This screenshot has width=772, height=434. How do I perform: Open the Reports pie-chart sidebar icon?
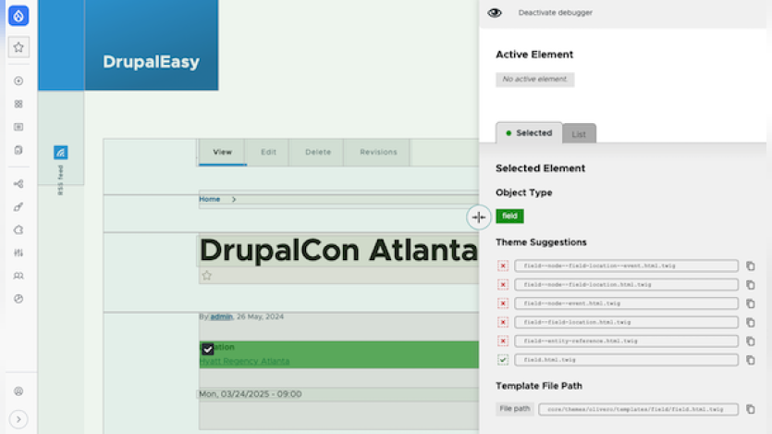tap(18, 299)
